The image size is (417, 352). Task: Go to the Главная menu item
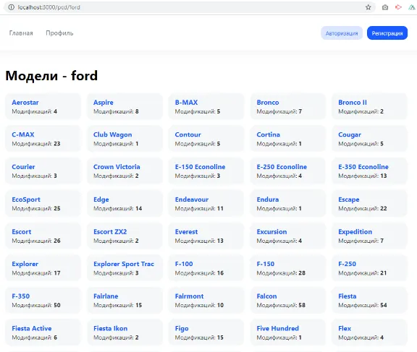click(x=21, y=33)
